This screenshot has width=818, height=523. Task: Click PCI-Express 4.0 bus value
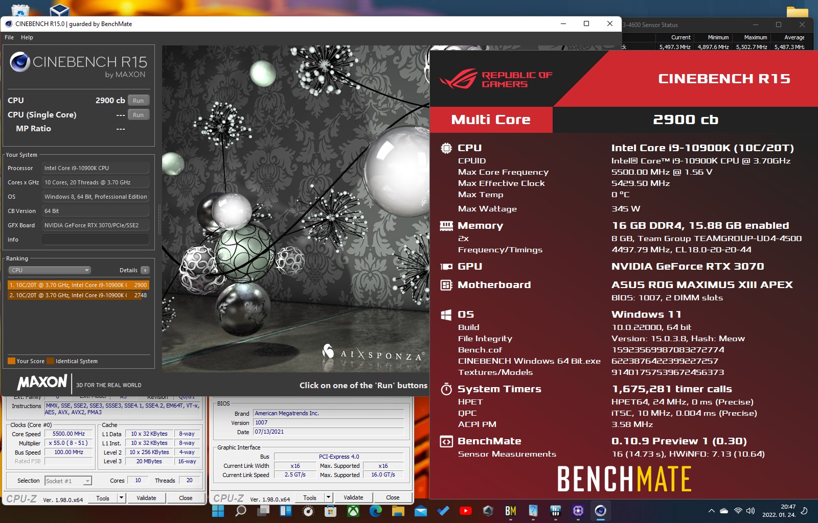338,457
